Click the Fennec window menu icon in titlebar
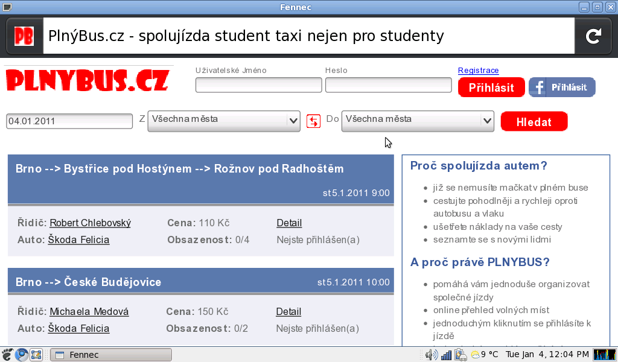This screenshot has width=618, height=362. click(x=7, y=7)
